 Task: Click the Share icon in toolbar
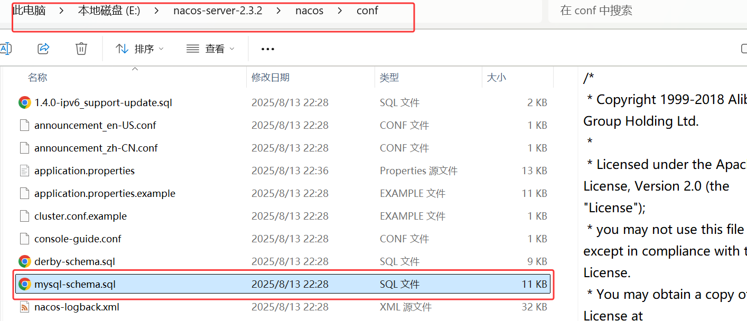[x=43, y=49]
